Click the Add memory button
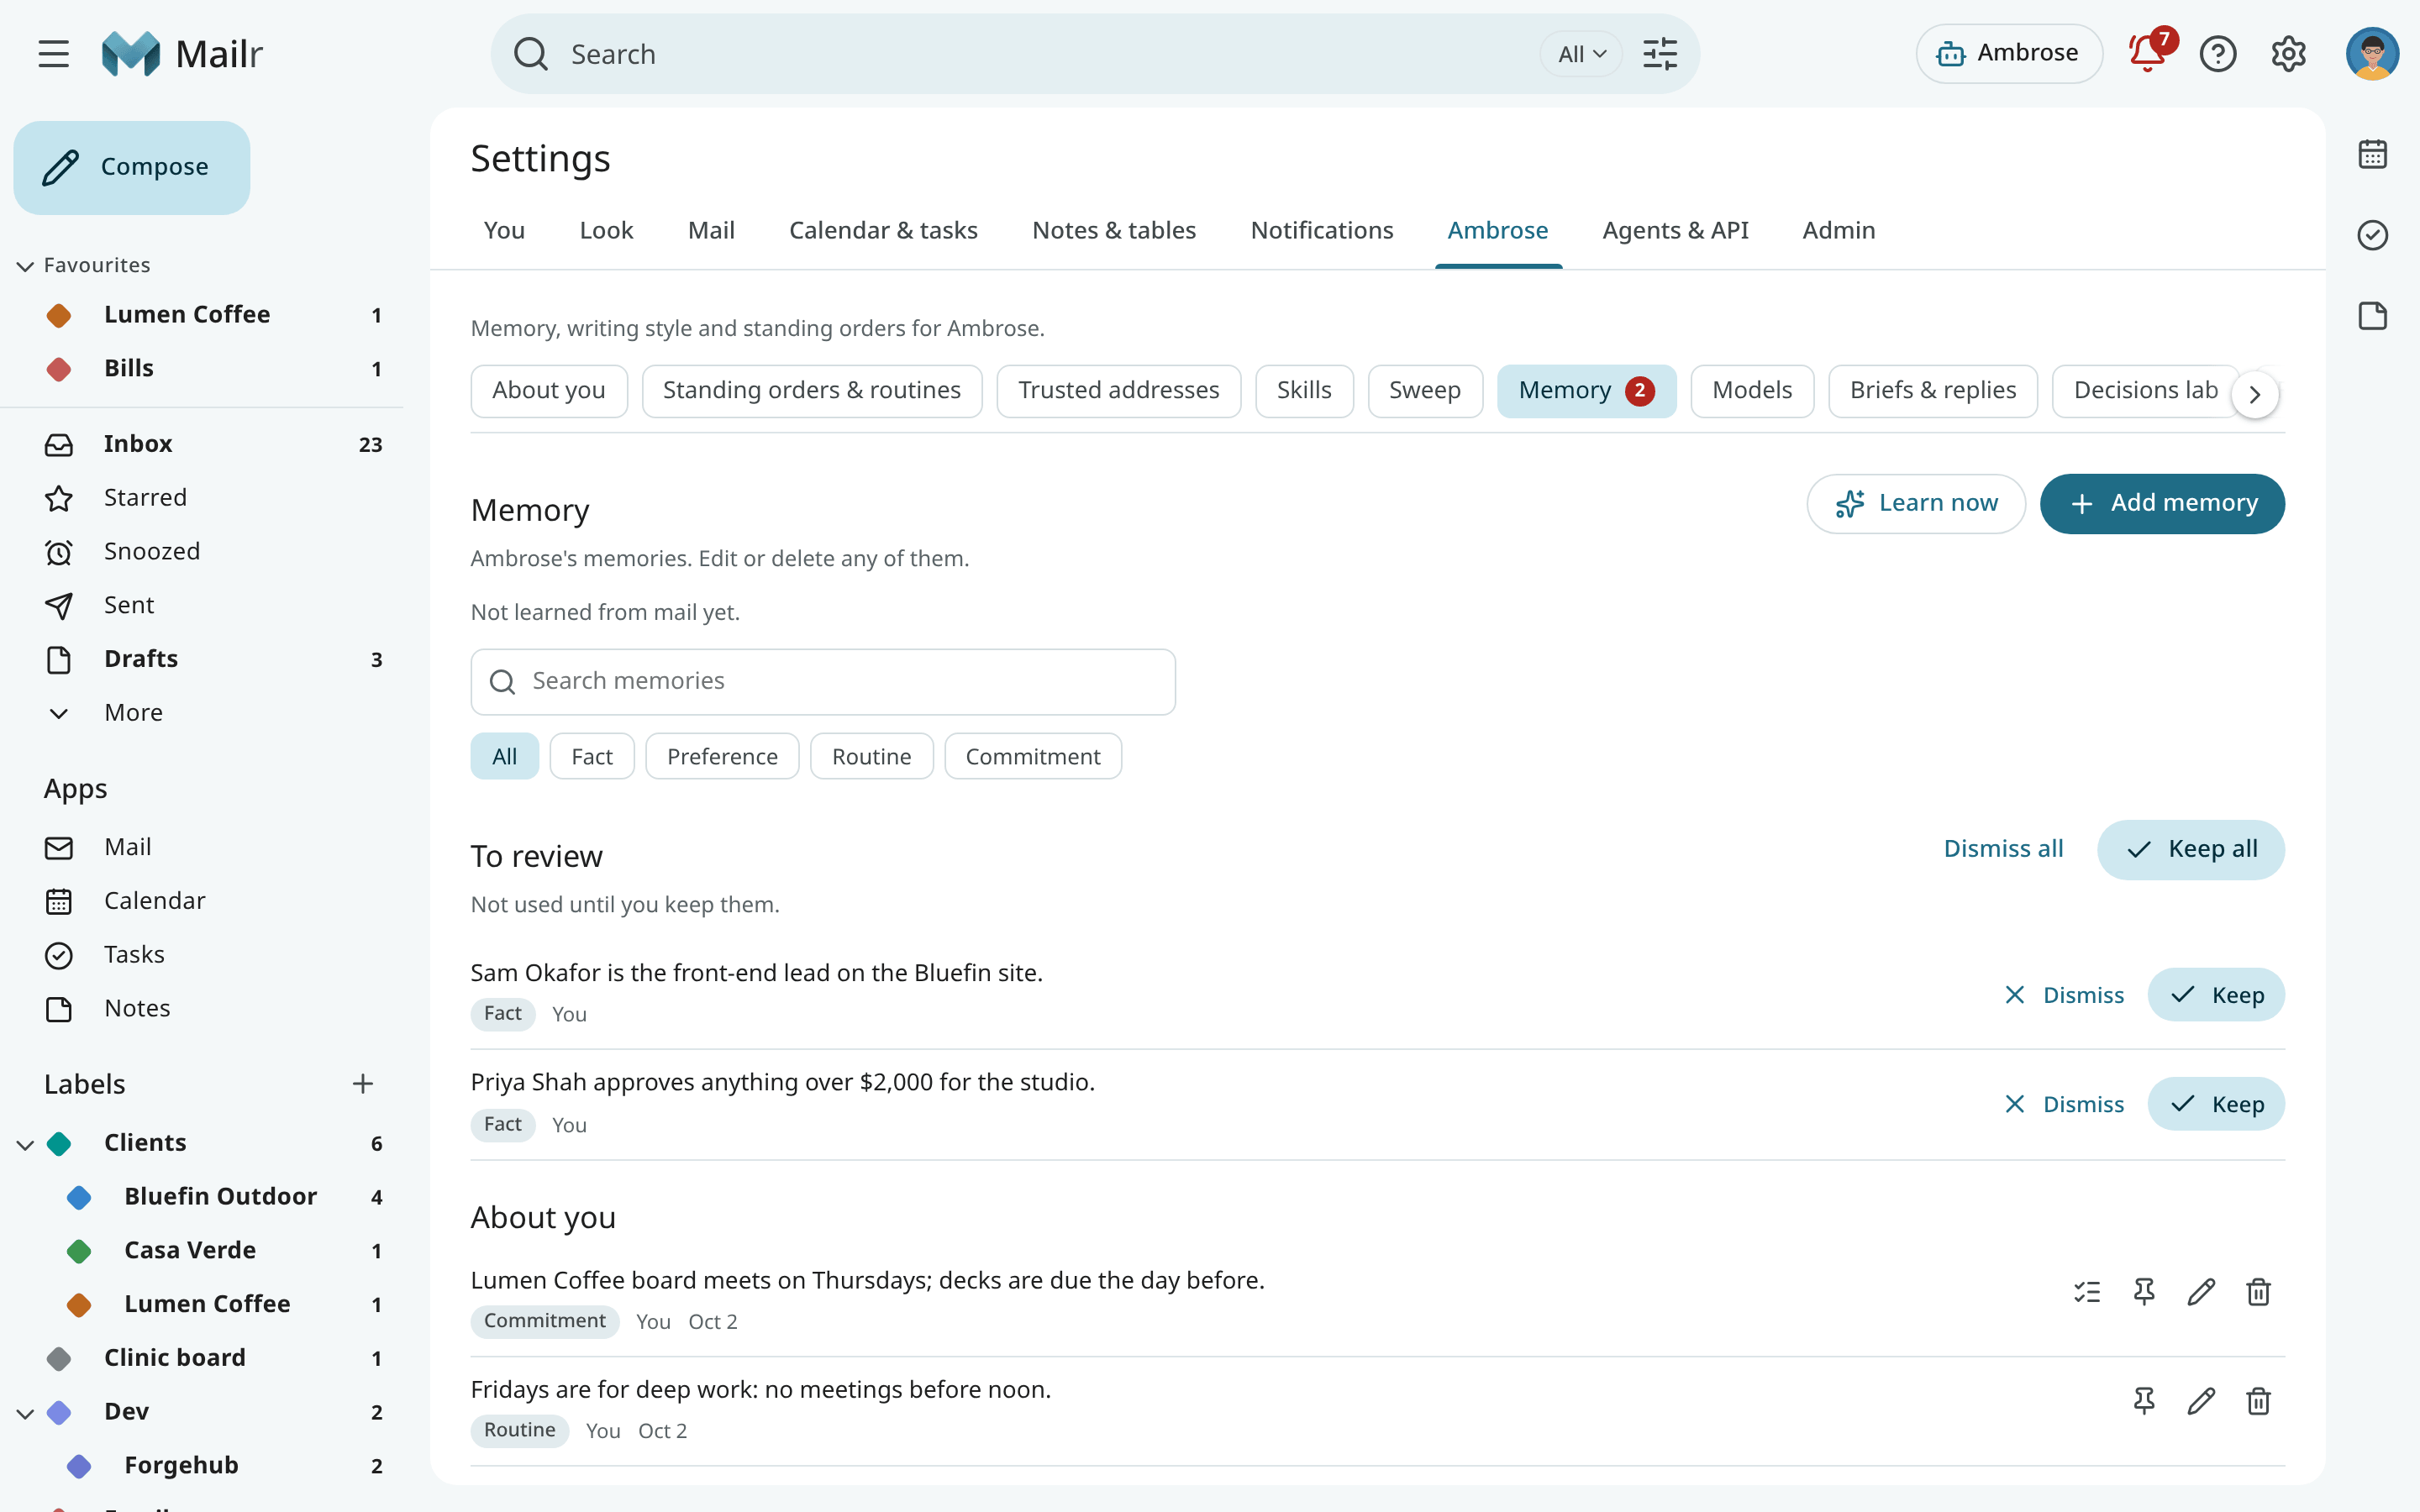Viewport: 2420px width, 1512px height. coord(2162,503)
